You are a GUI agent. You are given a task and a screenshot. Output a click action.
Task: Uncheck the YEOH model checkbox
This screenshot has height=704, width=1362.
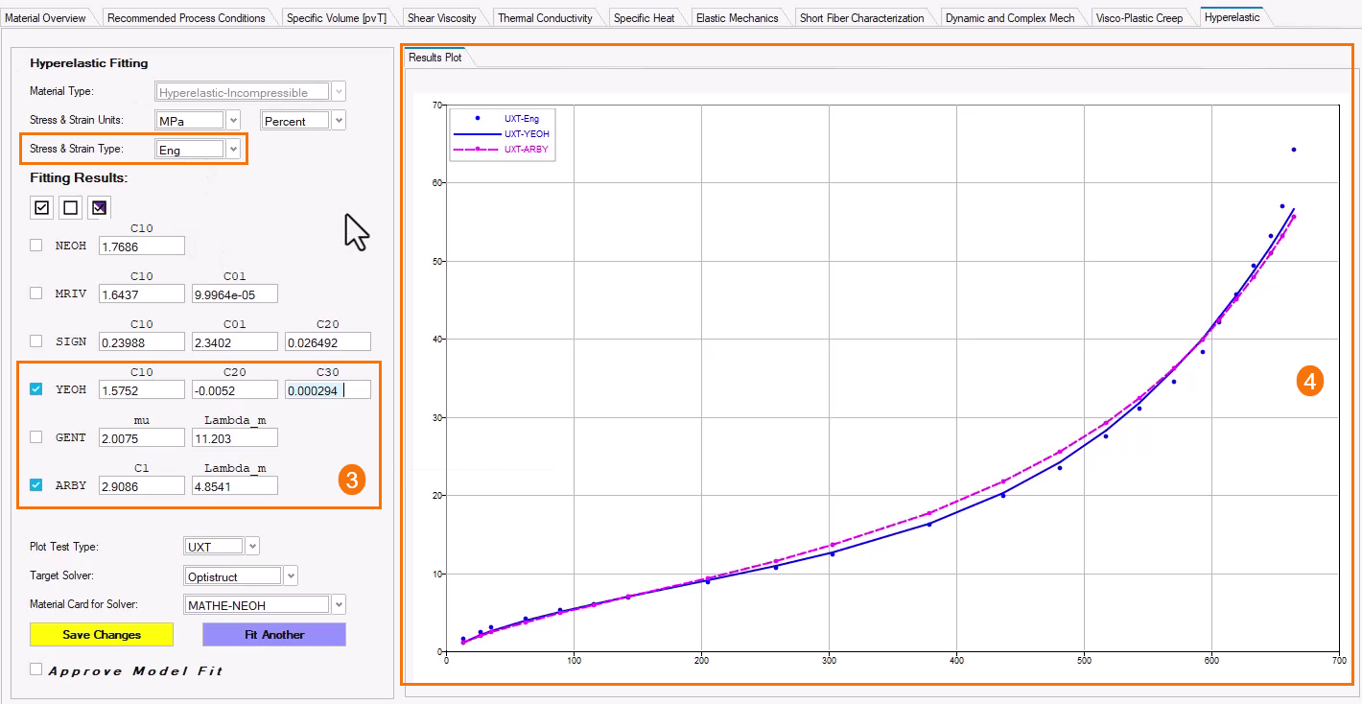point(36,389)
